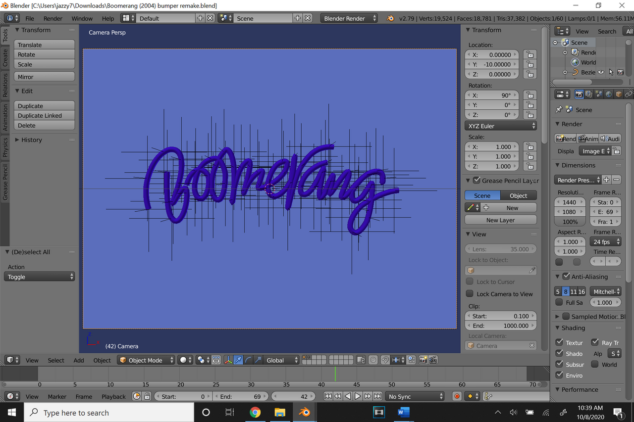
Task: Toggle lock on Location X
Action: tap(530, 54)
